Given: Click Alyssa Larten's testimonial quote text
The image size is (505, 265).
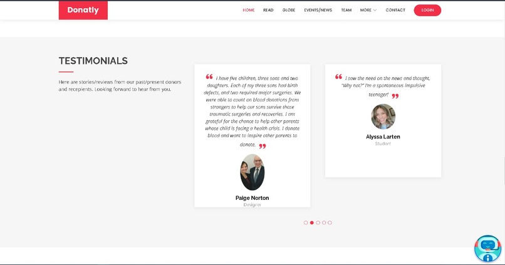Looking at the screenshot, I should pyautogui.click(x=383, y=86).
